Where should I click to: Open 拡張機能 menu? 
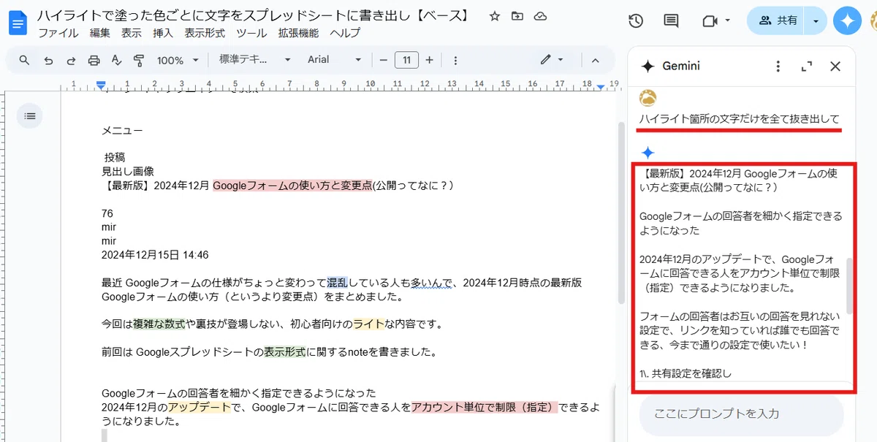coord(298,33)
